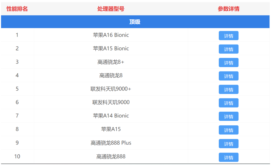
Task: Click the 参数详情 column header
Action: coord(228,9)
